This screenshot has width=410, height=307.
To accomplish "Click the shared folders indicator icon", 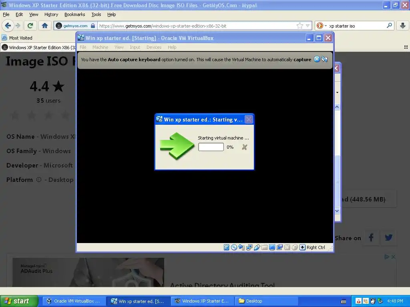I will (264, 247).
